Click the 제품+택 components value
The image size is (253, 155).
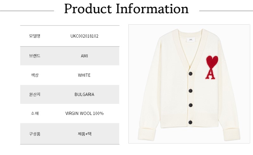(x=84, y=134)
